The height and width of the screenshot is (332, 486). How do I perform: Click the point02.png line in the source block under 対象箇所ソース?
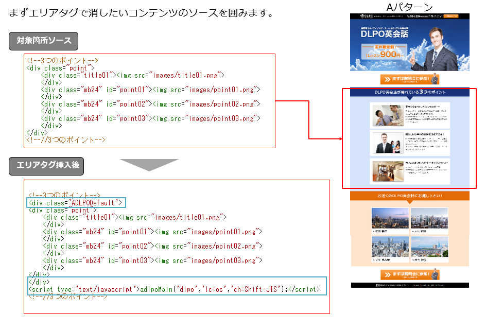pos(151,104)
